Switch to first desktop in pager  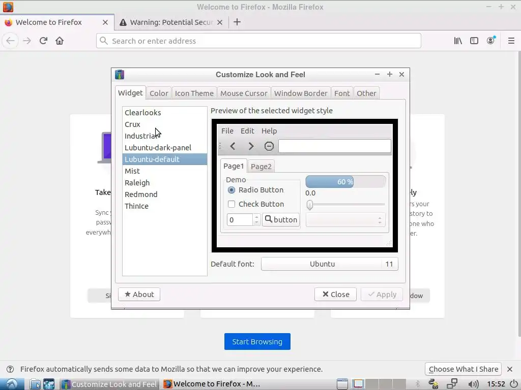[x=358, y=384]
